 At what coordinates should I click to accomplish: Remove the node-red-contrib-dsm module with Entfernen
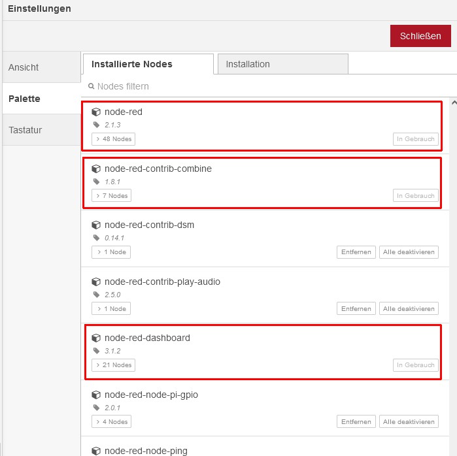(356, 252)
